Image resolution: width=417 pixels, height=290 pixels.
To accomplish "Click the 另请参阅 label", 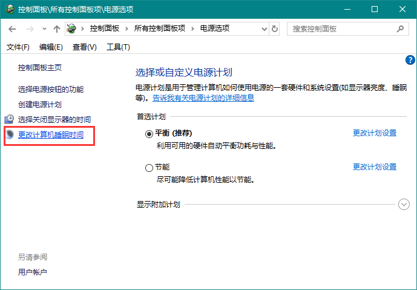I will 33,257.
